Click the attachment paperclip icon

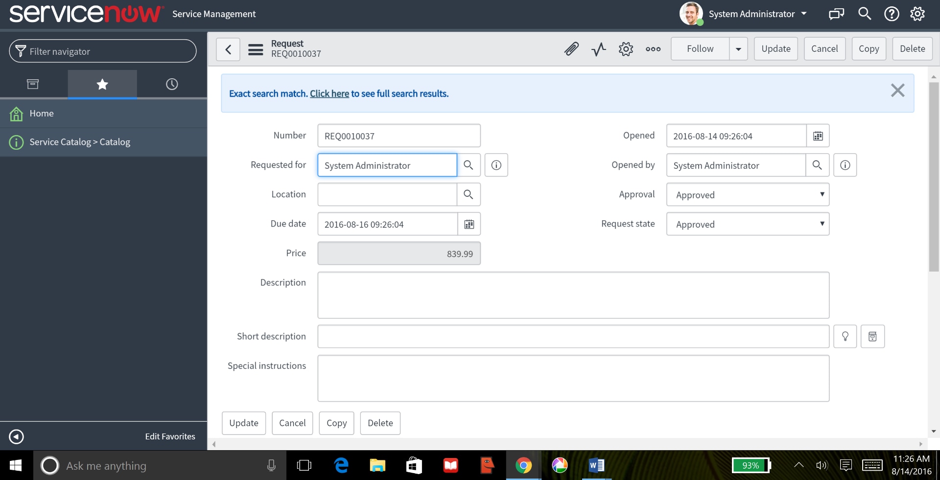(x=571, y=49)
